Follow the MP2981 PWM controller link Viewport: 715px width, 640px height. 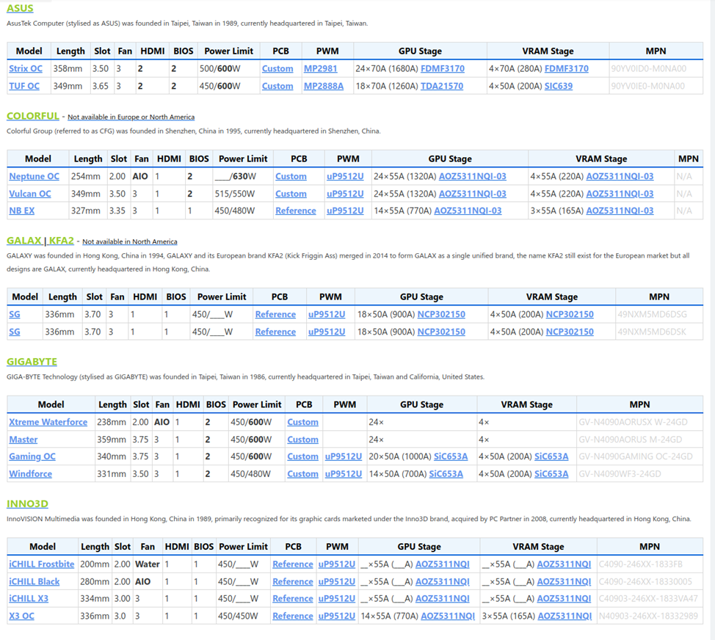click(x=320, y=69)
